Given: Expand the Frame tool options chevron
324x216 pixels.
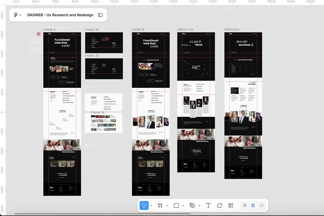Looking at the screenshot, I should point(167,206).
